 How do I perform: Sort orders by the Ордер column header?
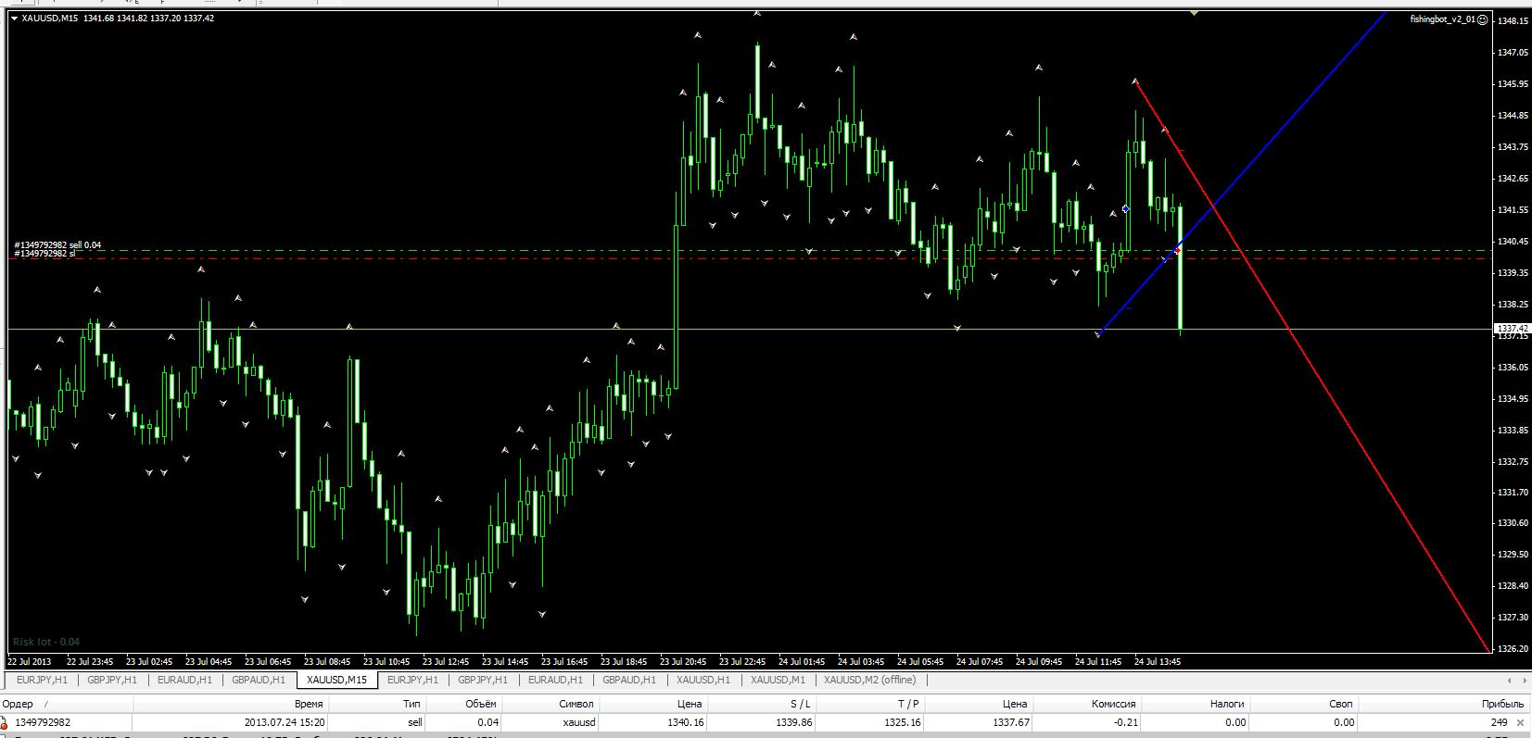67,704
